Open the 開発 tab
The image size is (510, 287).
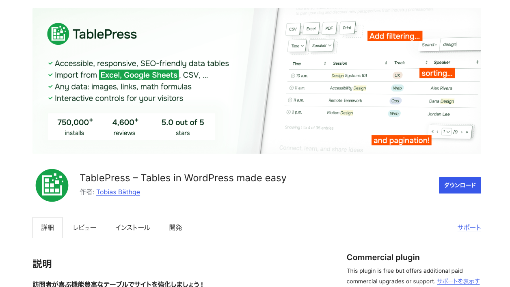pyautogui.click(x=175, y=228)
